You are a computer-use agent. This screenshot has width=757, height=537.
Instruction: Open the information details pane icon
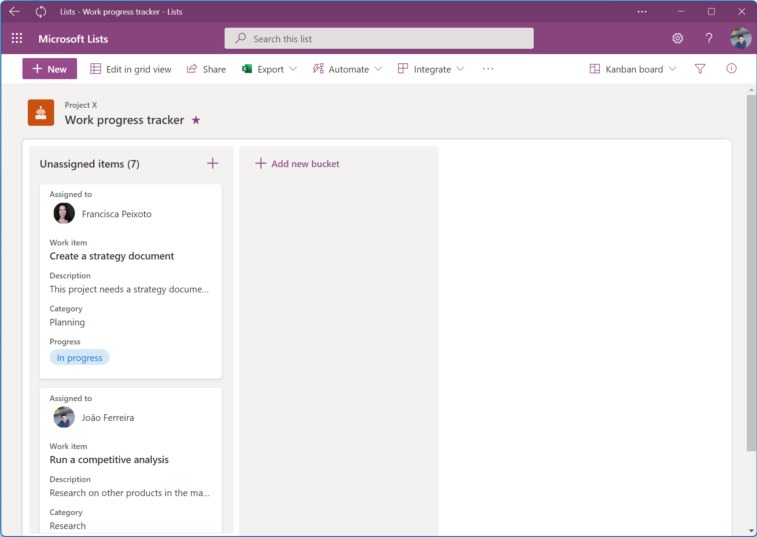(731, 69)
